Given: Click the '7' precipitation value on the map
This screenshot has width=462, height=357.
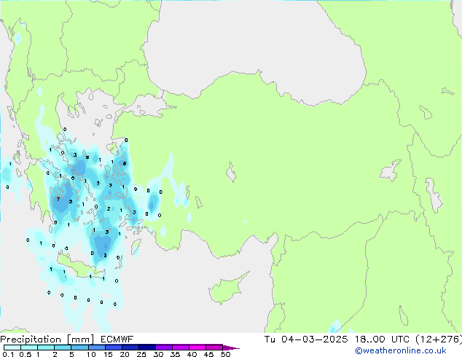Looking at the screenshot, I should [x=58, y=199].
